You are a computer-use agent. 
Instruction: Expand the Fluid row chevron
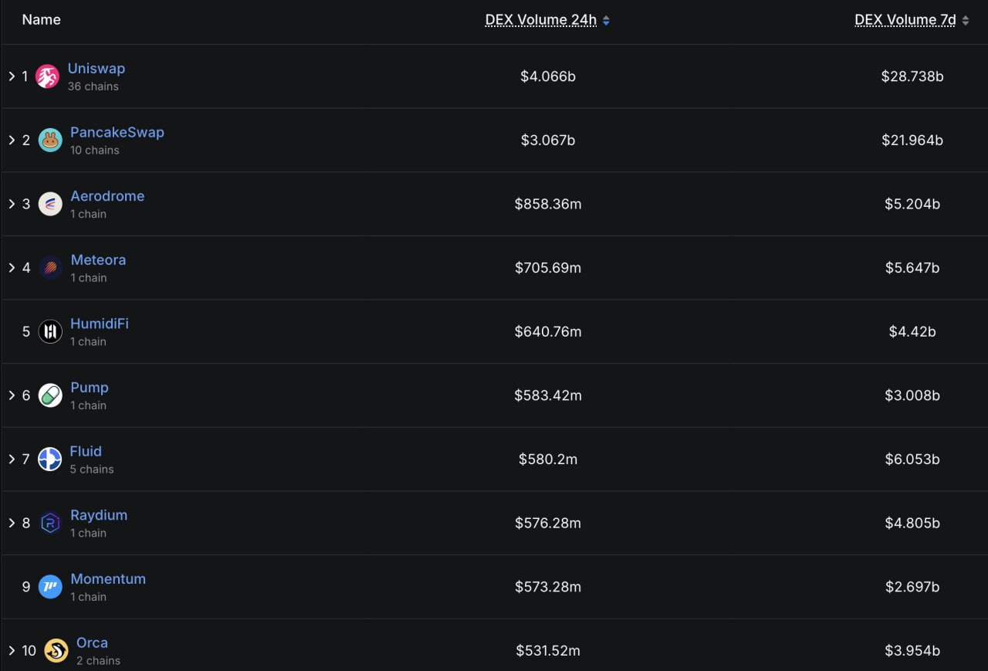click(x=12, y=459)
